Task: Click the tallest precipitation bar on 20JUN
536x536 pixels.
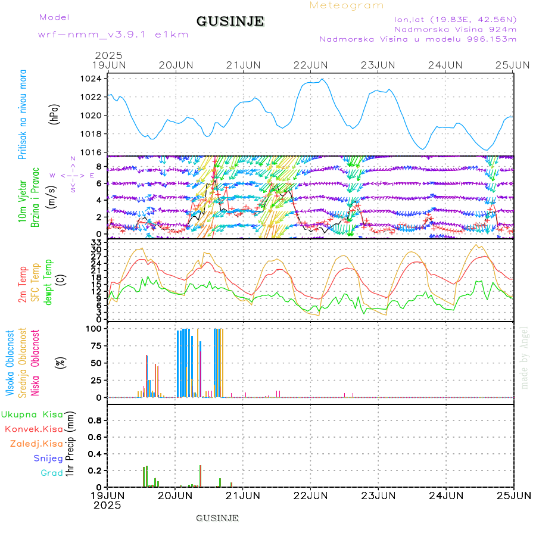Action: [200, 476]
